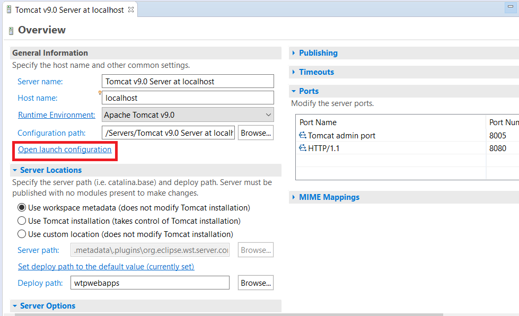Close the Tomcat v9.0 Server editor tab
The image size is (519, 316).
click(131, 10)
